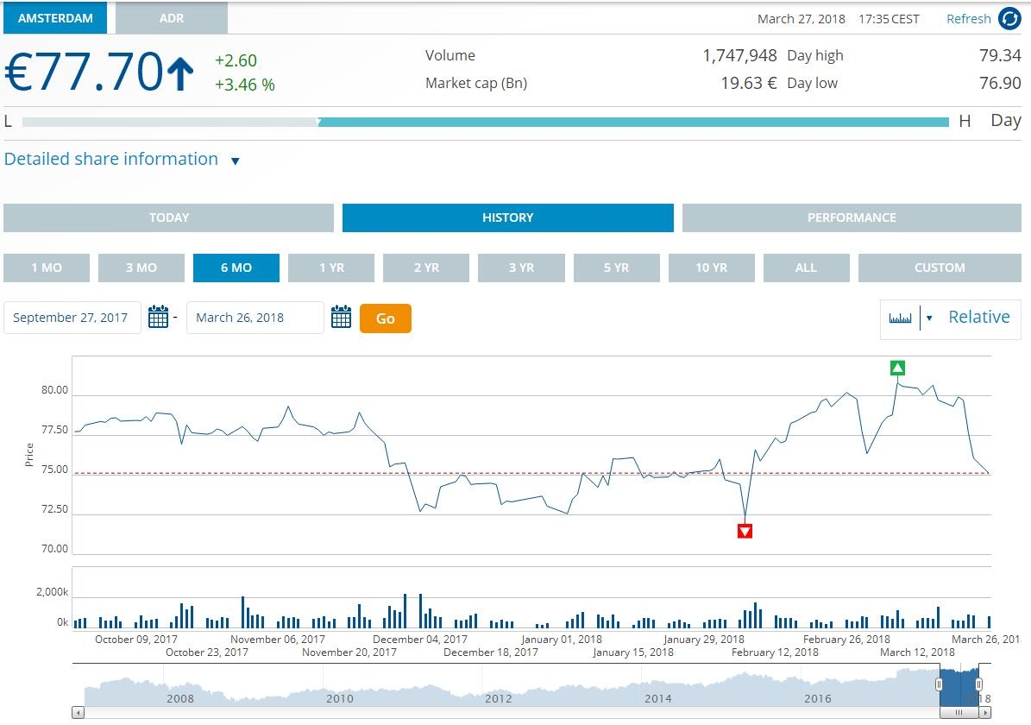The image size is (1031, 725).
Task: Open the CUSTOM range option
Action: tap(940, 268)
